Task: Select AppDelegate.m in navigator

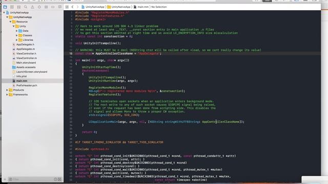Action: [26, 49]
